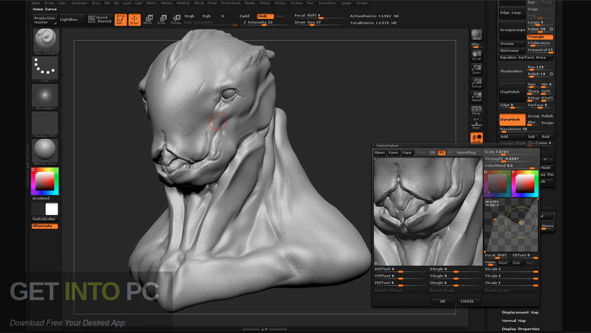
Task: Open the Transform menu
Action: pyautogui.click(x=327, y=3)
